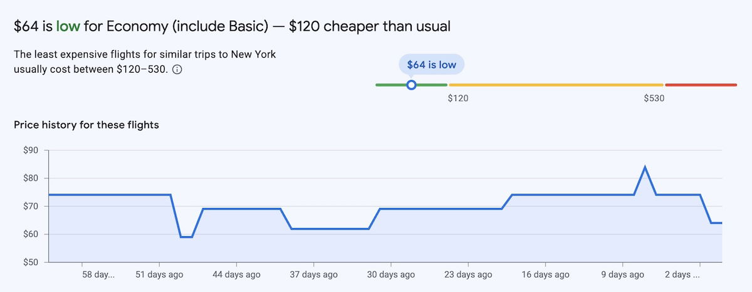
Task: Click the $84 peak on the price history line
Action: click(645, 167)
